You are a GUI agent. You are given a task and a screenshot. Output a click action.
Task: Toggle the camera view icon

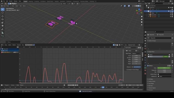(142, 22)
